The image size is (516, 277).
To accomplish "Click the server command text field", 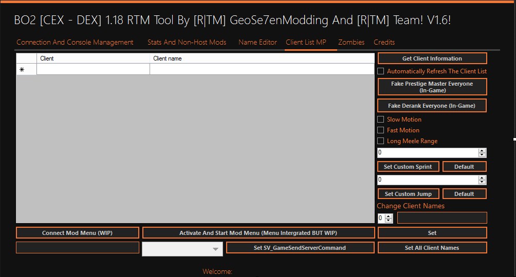I will pyautogui.click(x=77, y=248).
